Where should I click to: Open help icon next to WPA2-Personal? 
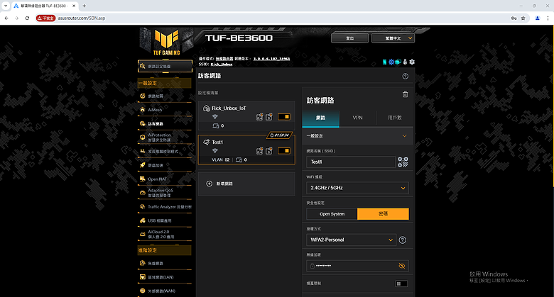coord(403,240)
